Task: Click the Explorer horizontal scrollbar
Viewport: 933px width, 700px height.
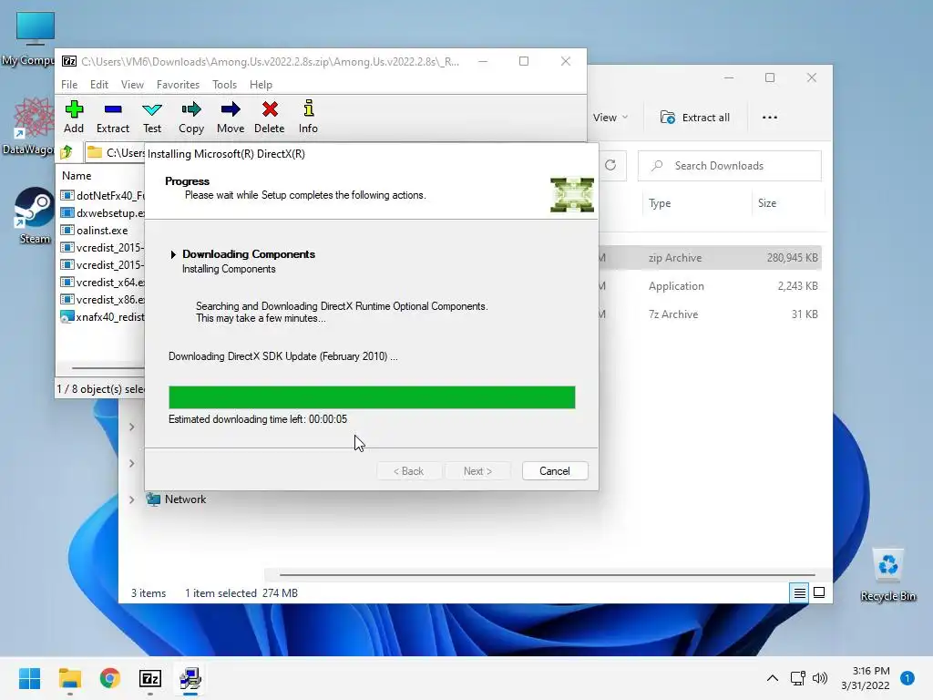Action: [x=547, y=575]
